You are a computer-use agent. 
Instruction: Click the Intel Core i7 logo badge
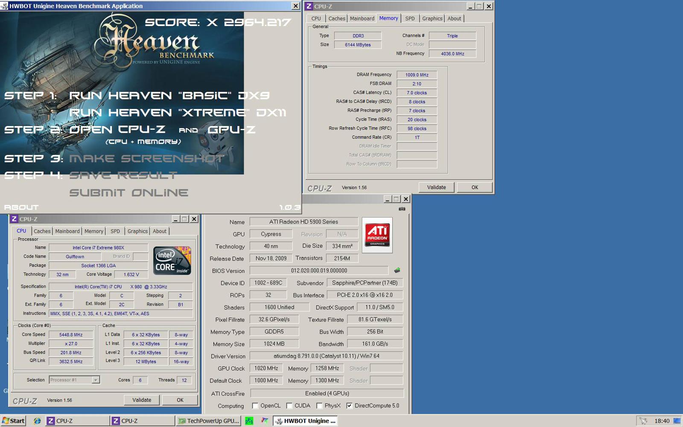[172, 260]
